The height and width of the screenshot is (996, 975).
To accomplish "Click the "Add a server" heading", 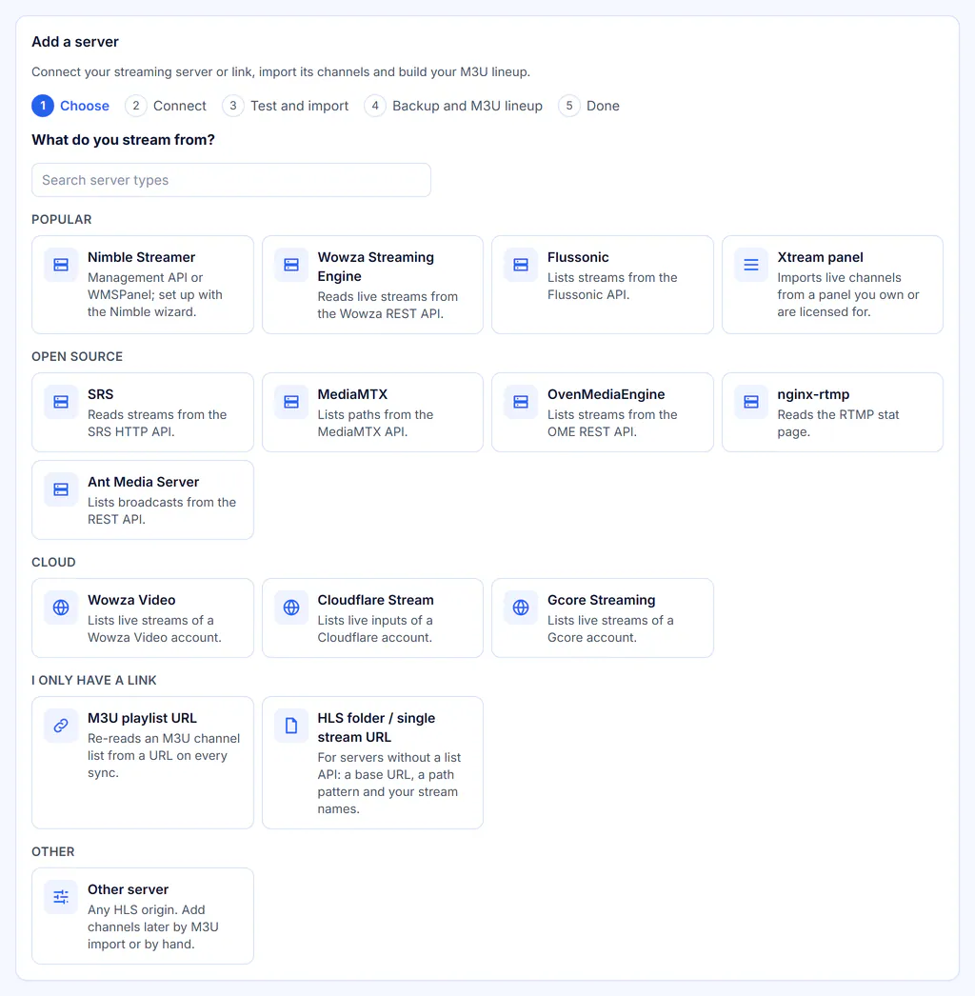I will (75, 42).
